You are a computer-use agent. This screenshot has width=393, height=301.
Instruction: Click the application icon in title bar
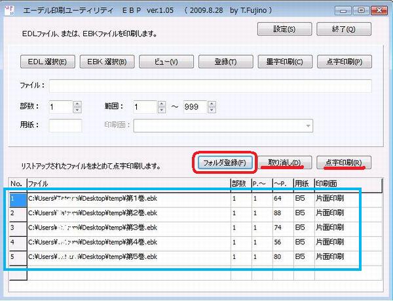[9, 9]
